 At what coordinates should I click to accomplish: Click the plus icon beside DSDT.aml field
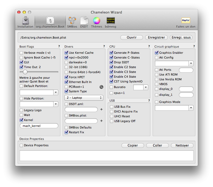click(x=101, y=109)
